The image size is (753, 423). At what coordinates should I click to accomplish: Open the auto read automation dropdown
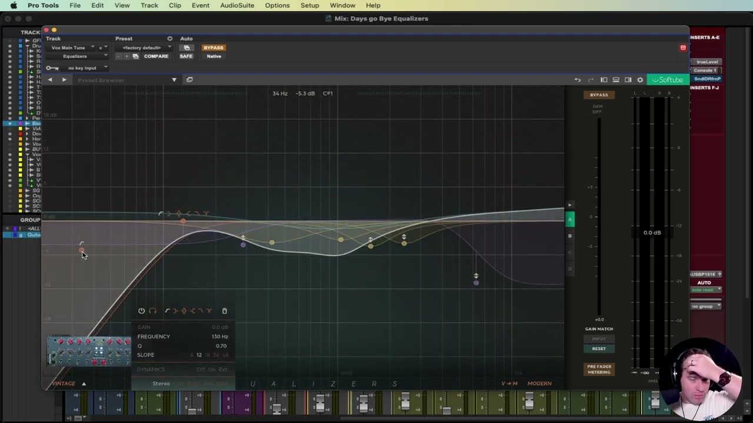706,290
